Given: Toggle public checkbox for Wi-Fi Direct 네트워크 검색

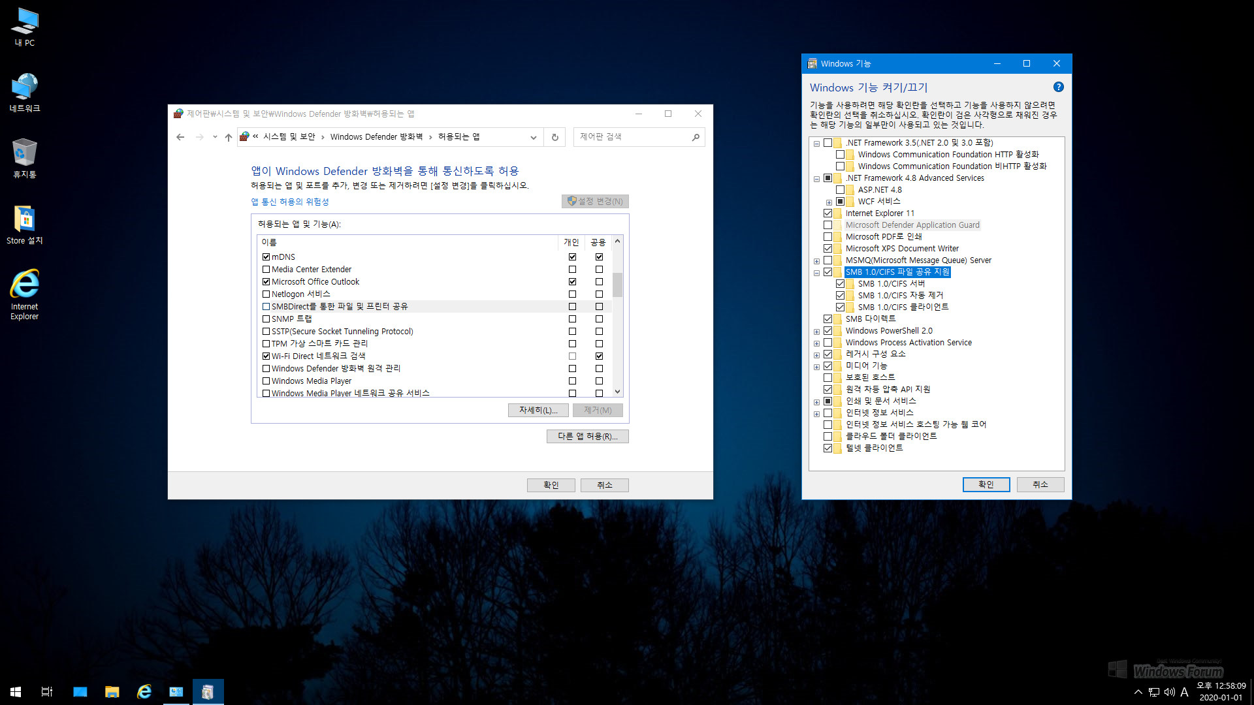Looking at the screenshot, I should pyautogui.click(x=599, y=356).
